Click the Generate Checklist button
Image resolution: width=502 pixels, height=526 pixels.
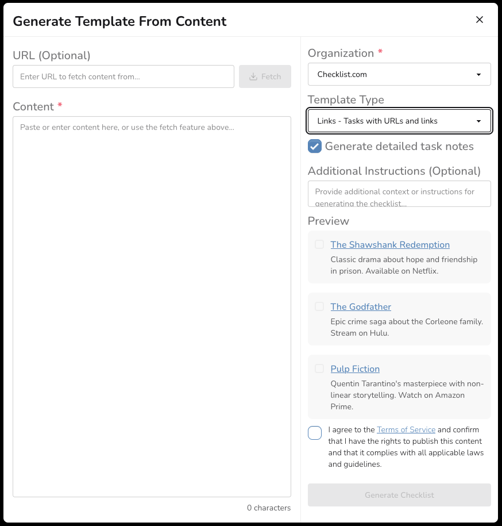pos(399,495)
